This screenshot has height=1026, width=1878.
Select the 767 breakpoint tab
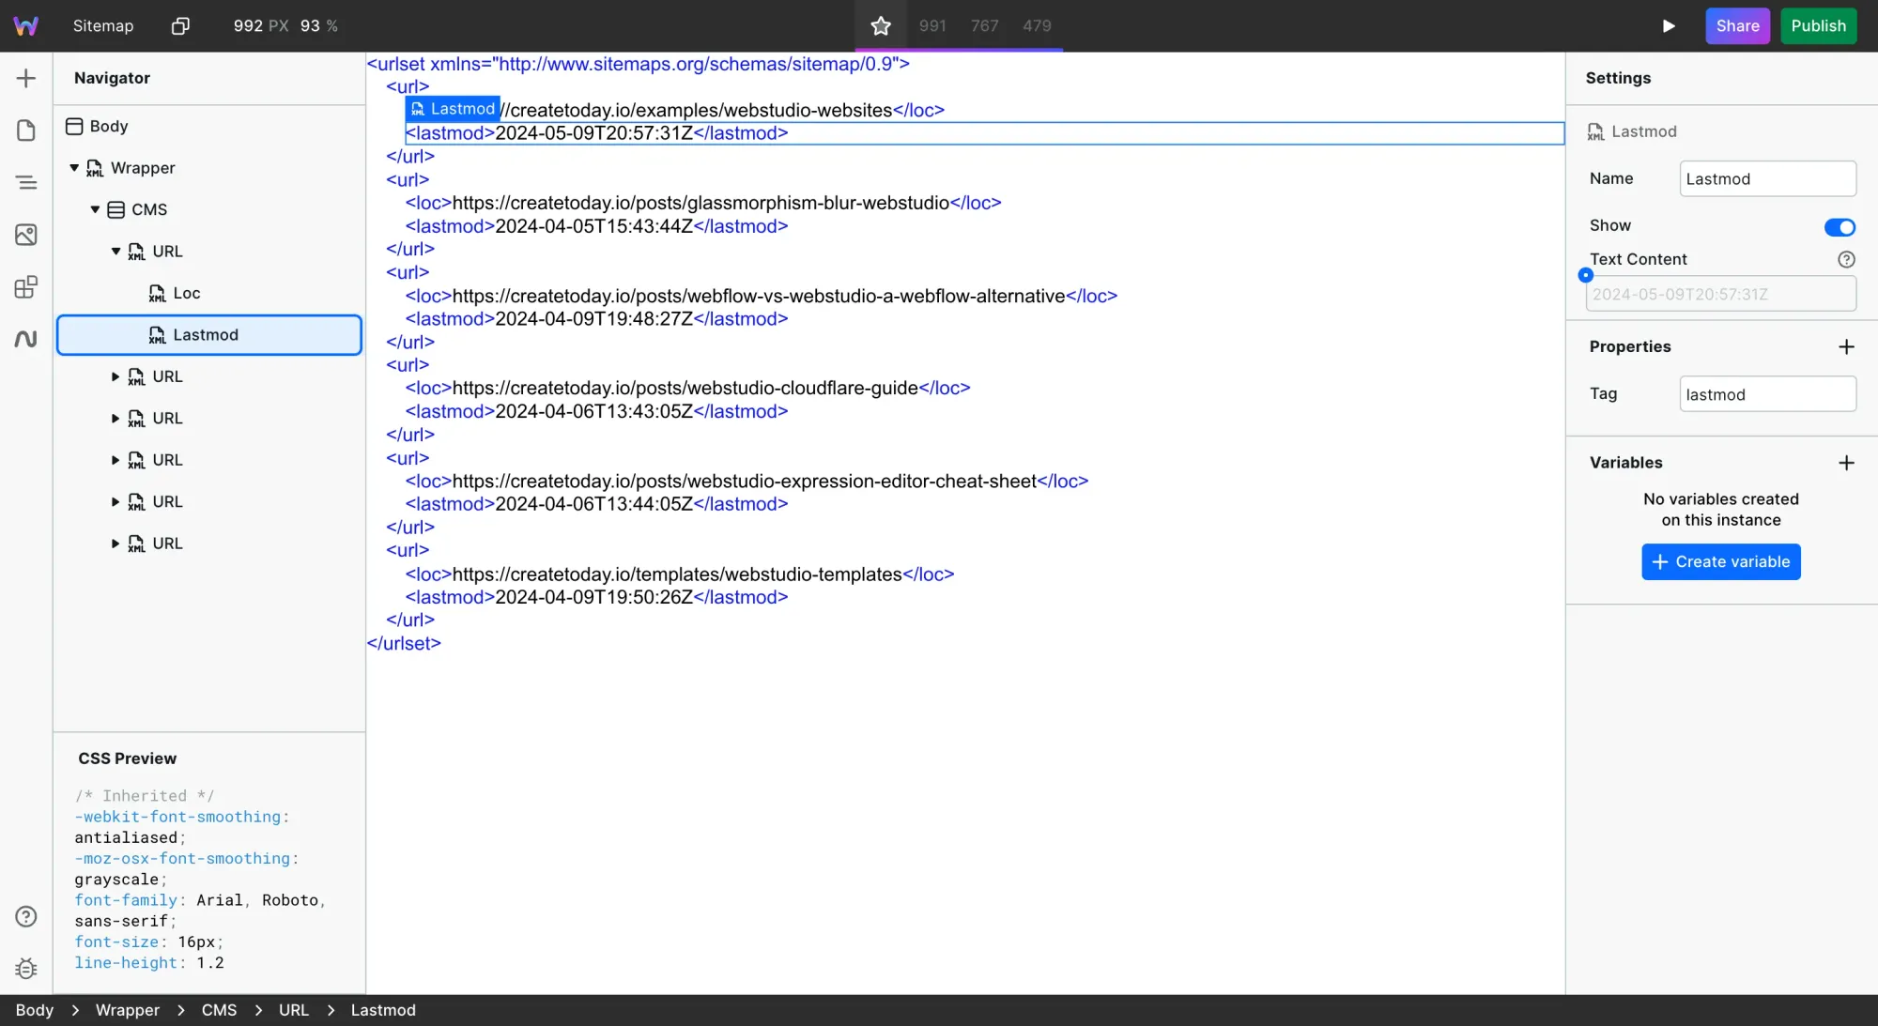(984, 25)
